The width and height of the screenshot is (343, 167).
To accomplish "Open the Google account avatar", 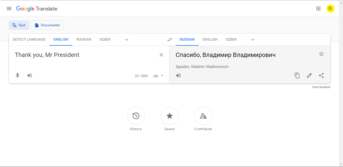I will pyautogui.click(x=330, y=9).
